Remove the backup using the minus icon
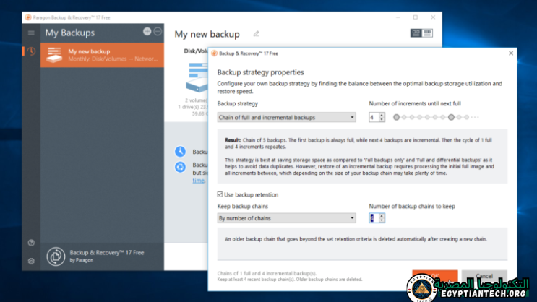 click(158, 32)
